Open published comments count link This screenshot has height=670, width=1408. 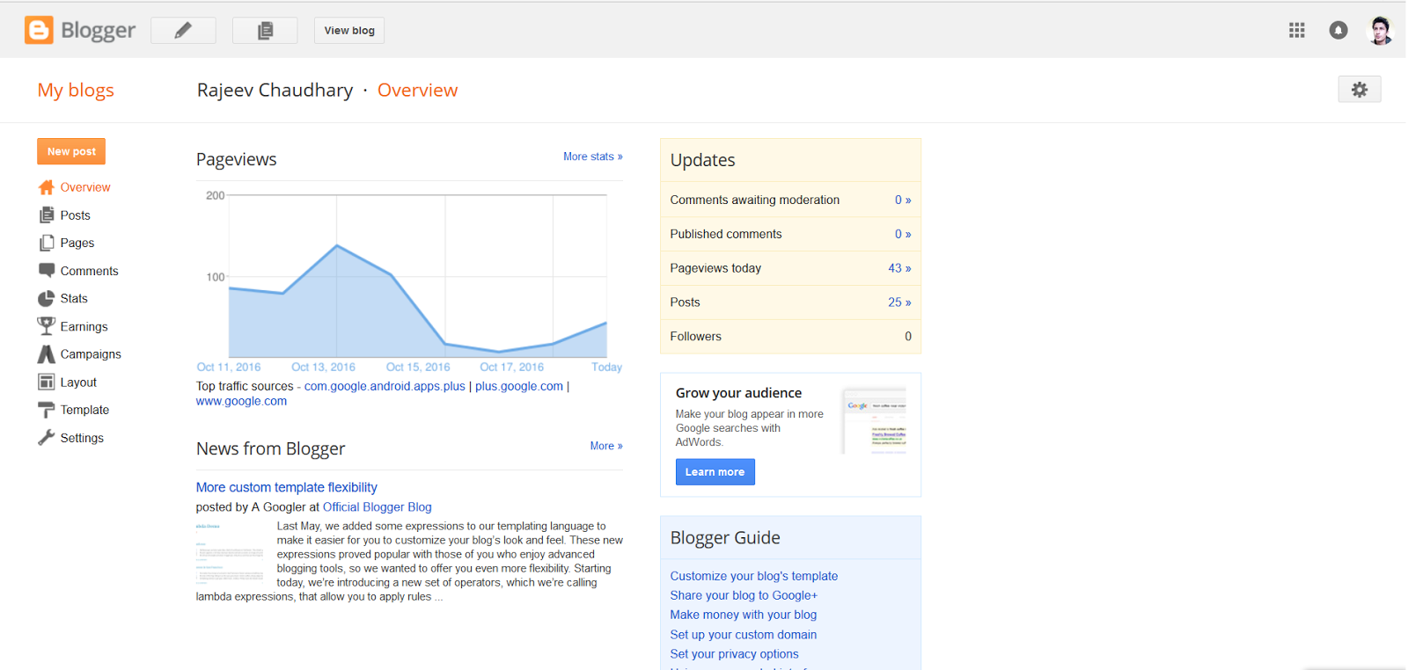pyautogui.click(x=903, y=234)
